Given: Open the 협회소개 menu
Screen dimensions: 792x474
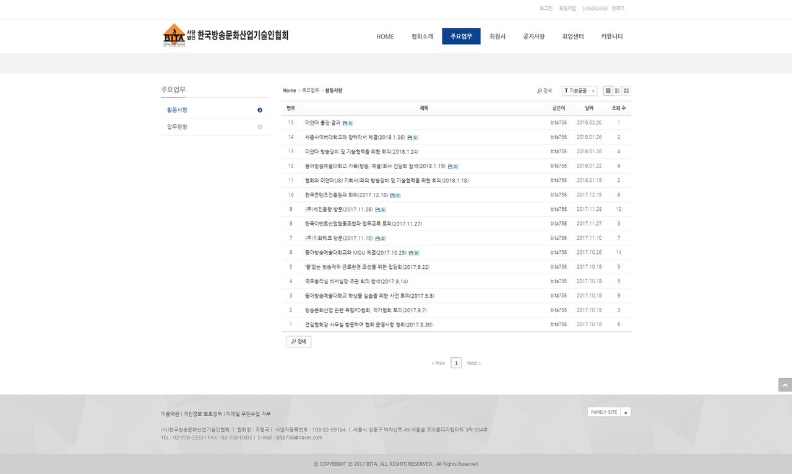Looking at the screenshot, I should point(422,36).
